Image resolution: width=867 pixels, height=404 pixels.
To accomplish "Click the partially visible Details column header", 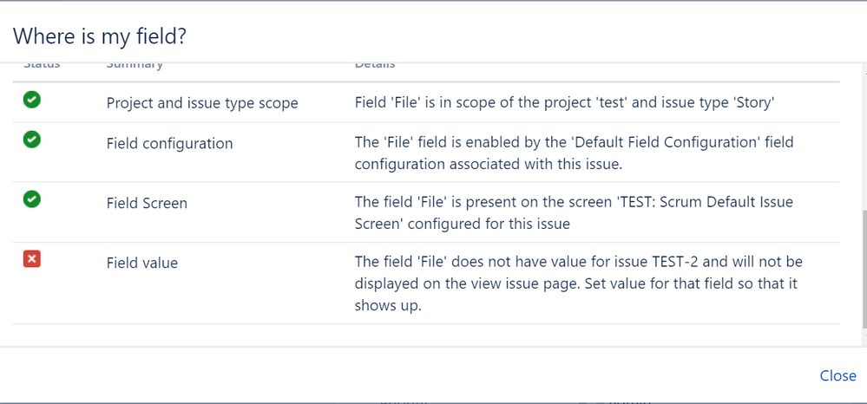I will coord(375,65).
